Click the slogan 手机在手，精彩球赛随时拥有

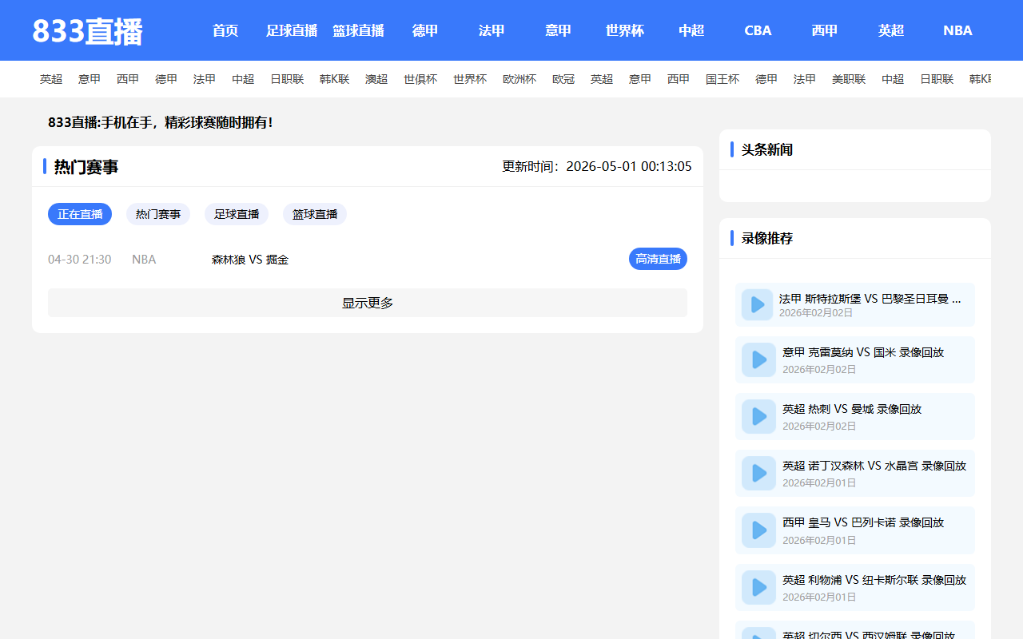pyautogui.click(x=186, y=122)
